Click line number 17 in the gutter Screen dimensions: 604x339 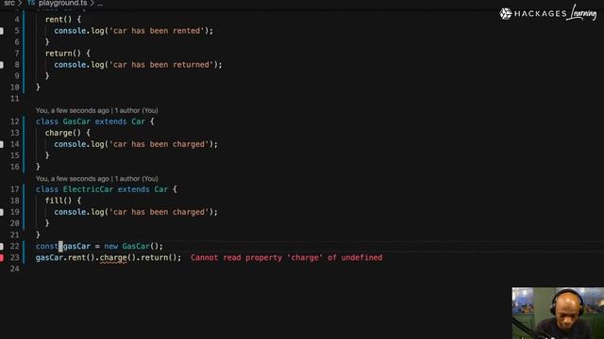pos(15,189)
